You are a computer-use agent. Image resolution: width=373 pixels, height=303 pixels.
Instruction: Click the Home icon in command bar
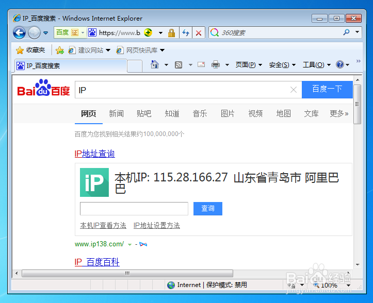point(155,64)
